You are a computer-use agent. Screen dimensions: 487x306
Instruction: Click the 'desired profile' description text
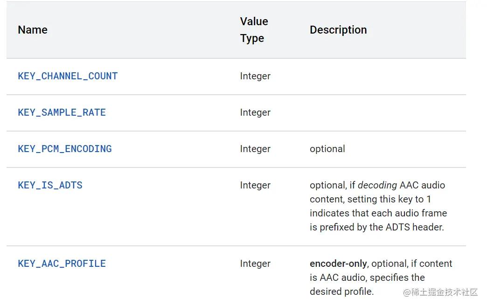(341, 292)
